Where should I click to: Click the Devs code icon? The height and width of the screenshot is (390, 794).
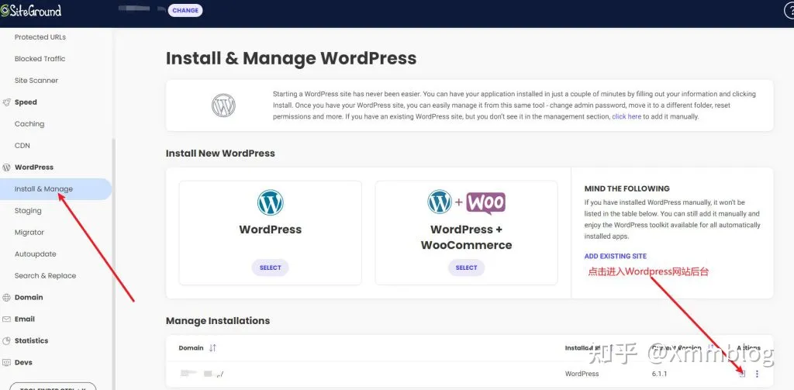[x=6, y=363]
